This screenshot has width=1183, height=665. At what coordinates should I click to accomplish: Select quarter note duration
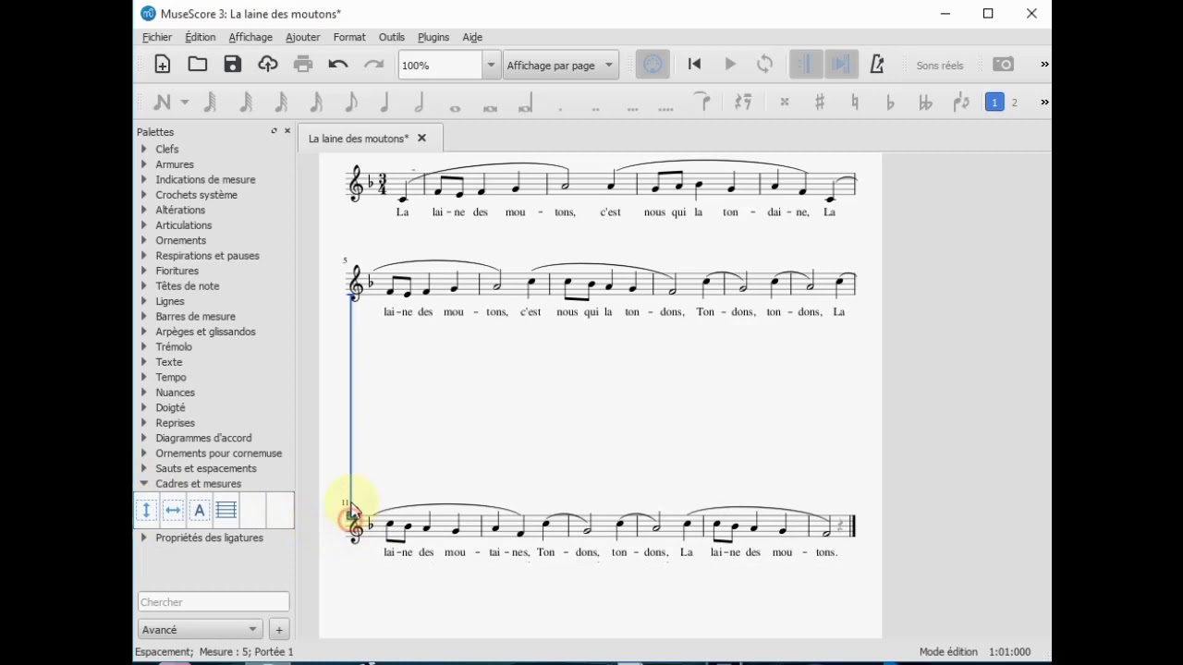[x=384, y=103]
